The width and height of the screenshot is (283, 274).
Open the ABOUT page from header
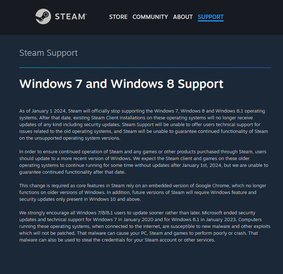(183, 17)
